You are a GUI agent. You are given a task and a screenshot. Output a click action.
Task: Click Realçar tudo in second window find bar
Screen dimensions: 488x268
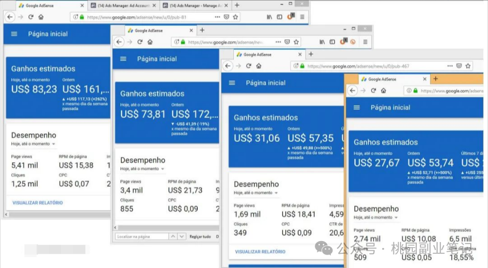pyautogui.click(x=200, y=236)
